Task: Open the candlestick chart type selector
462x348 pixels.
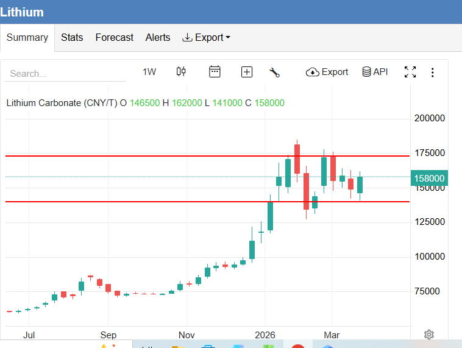Action: pos(181,72)
